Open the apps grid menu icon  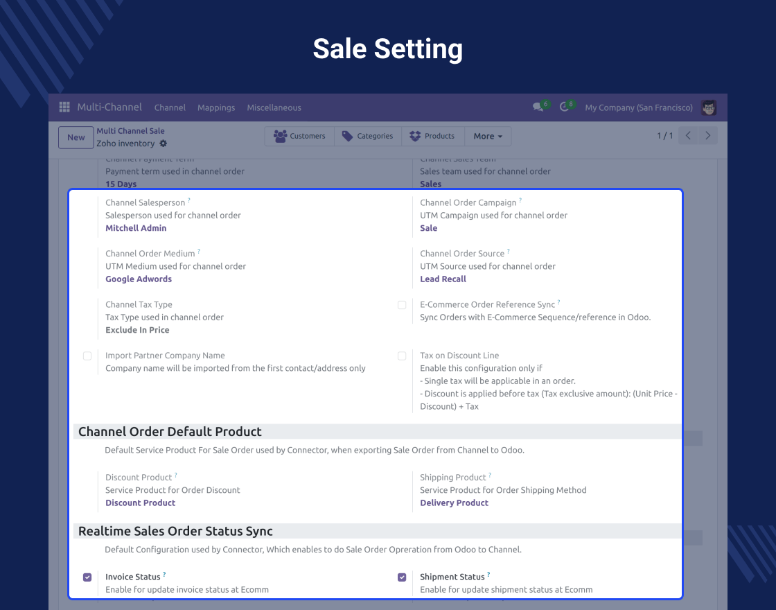pyautogui.click(x=64, y=107)
